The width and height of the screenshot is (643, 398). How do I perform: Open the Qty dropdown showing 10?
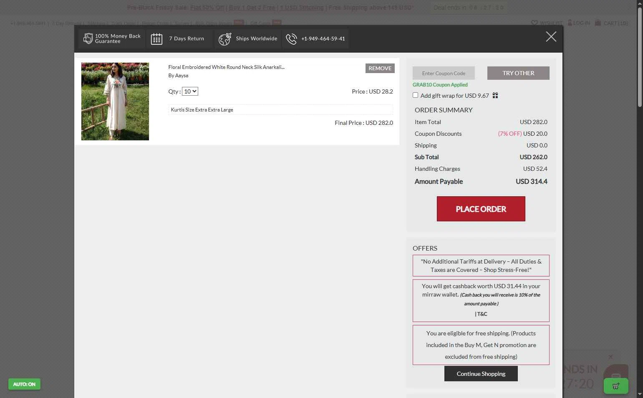[x=190, y=91]
